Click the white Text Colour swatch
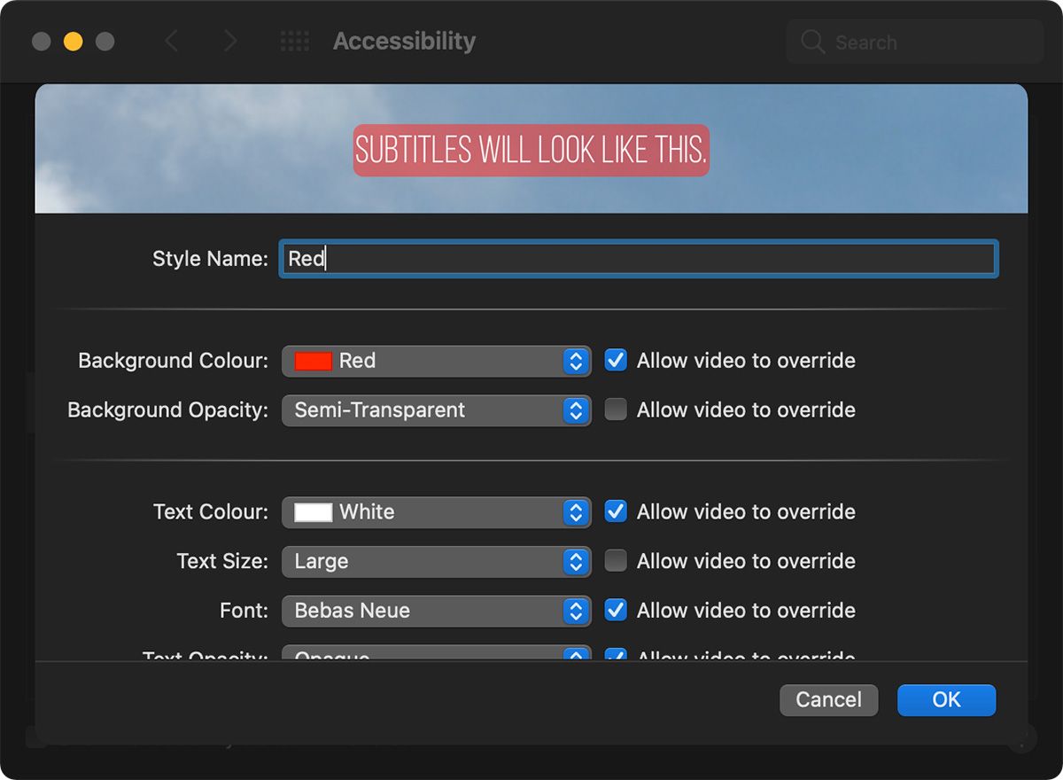1063x780 pixels. tap(313, 512)
